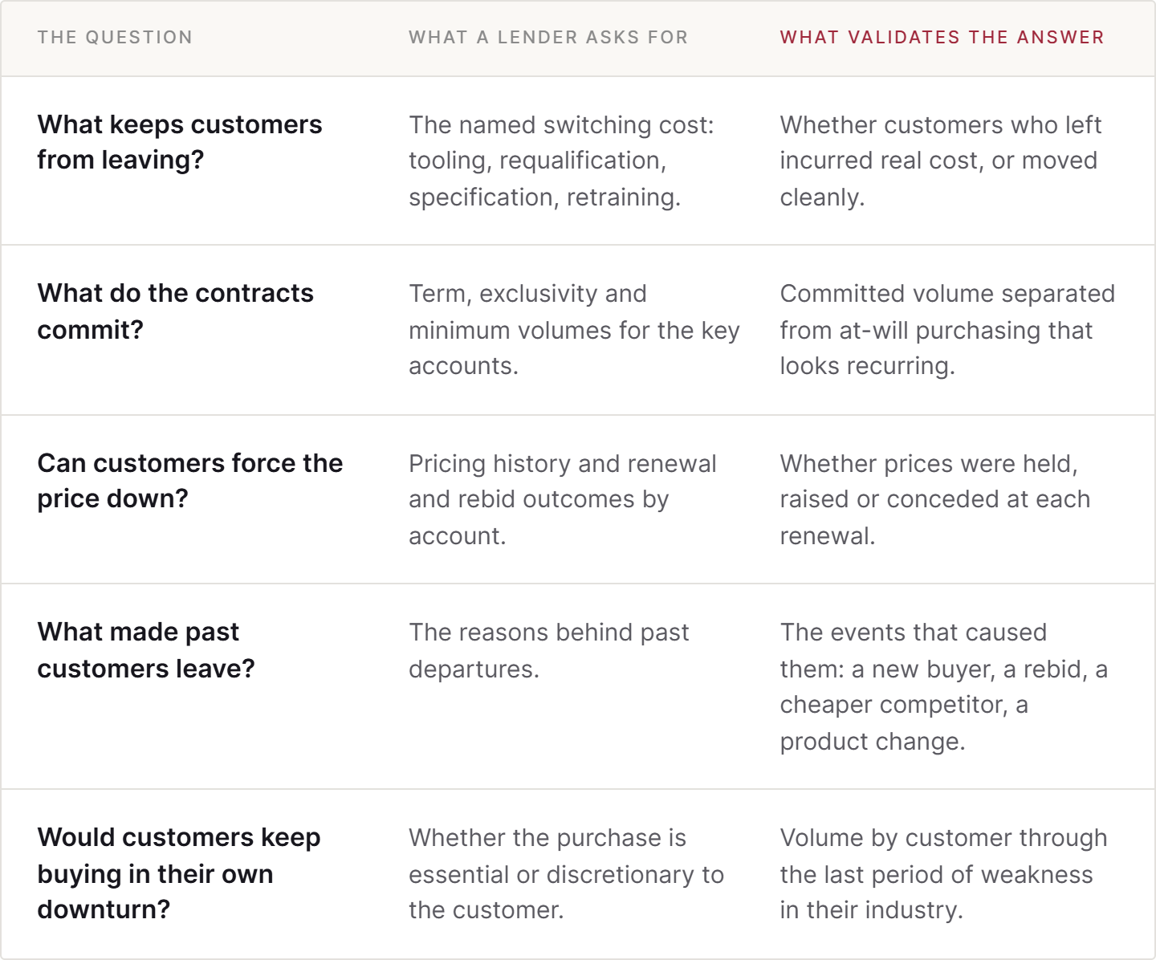Click 'Pricing history and renewal' cell
The height and width of the screenshot is (960, 1156).
(x=563, y=499)
